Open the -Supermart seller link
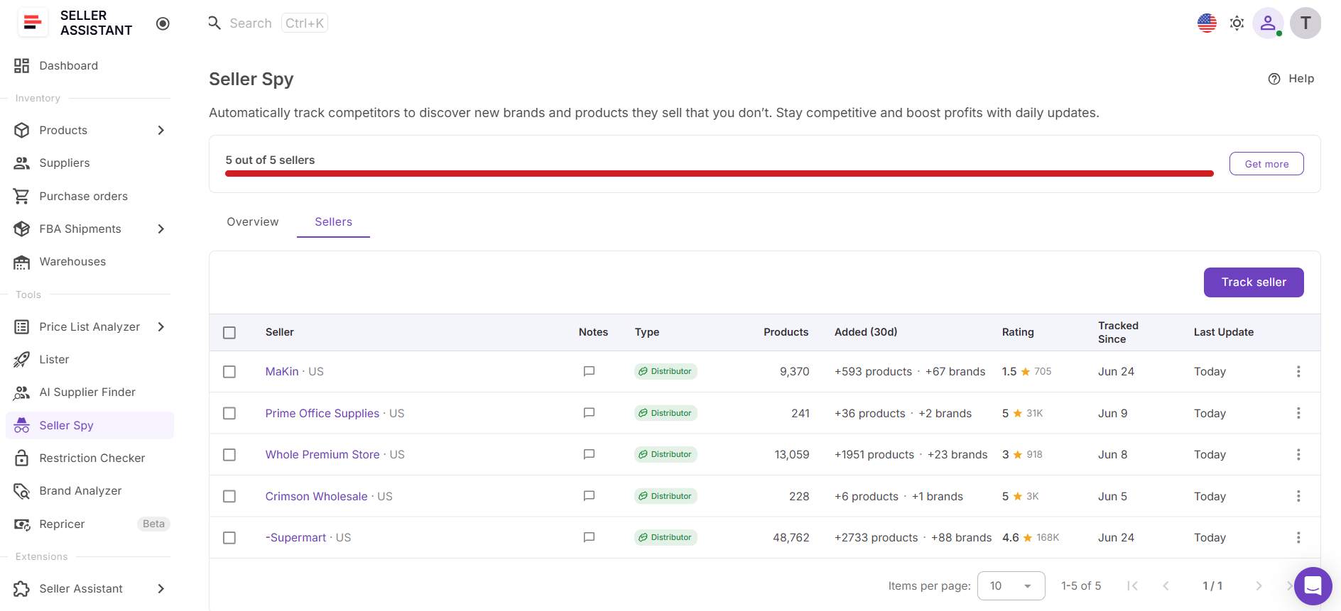 295,537
